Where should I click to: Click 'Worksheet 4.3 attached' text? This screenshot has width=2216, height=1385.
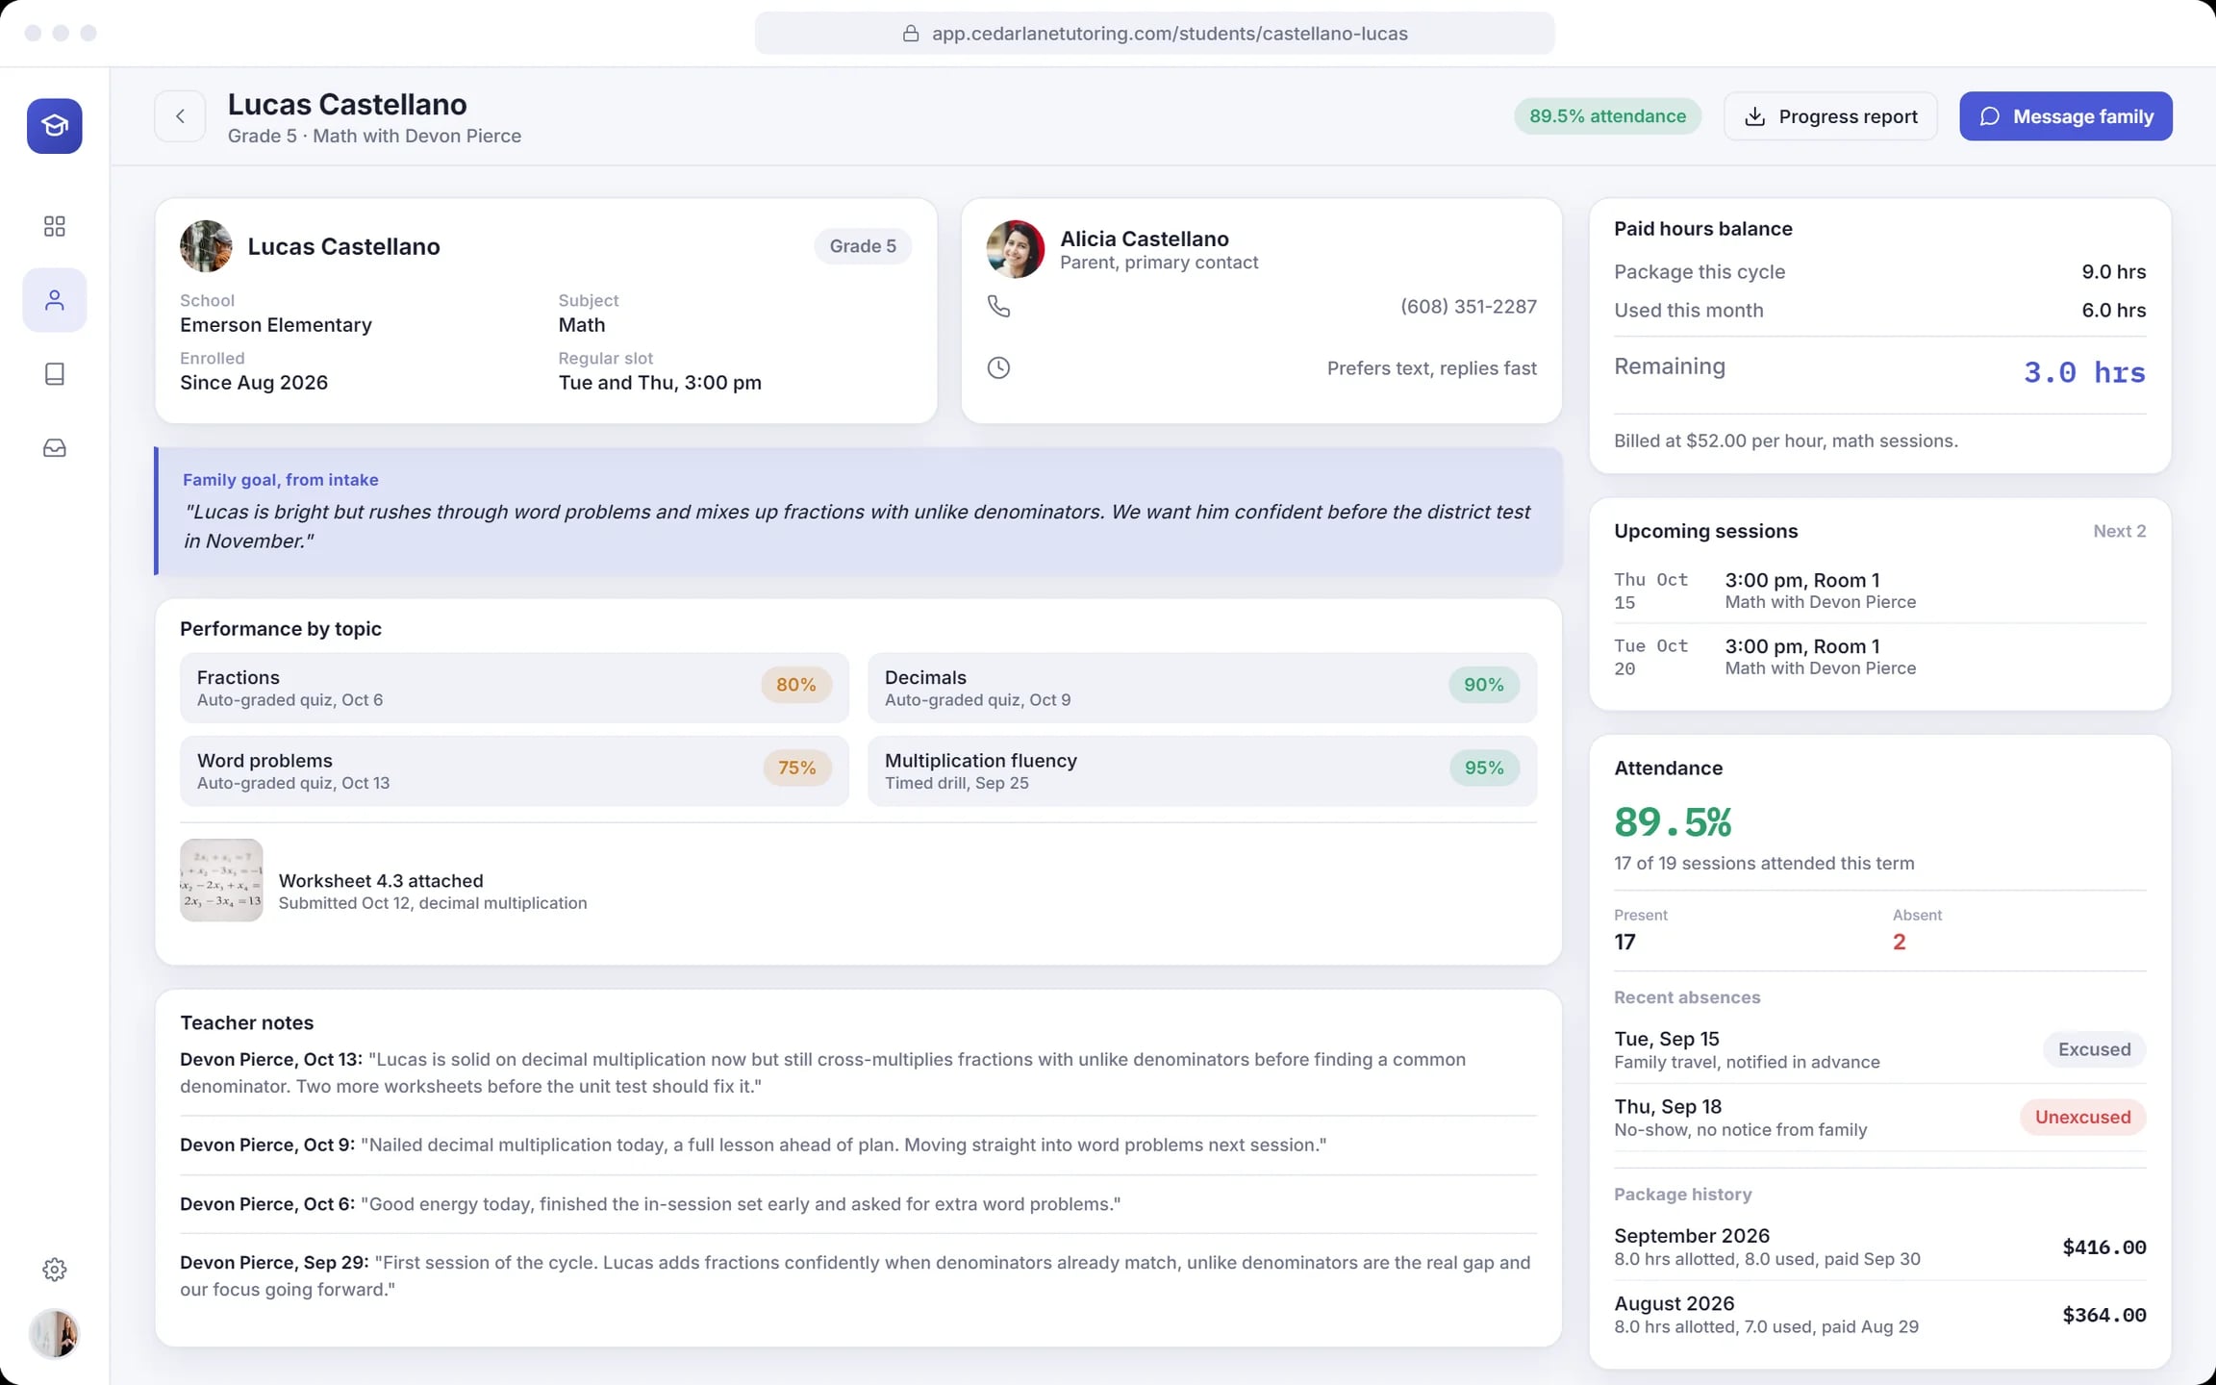pyautogui.click(x=381, y=880)
